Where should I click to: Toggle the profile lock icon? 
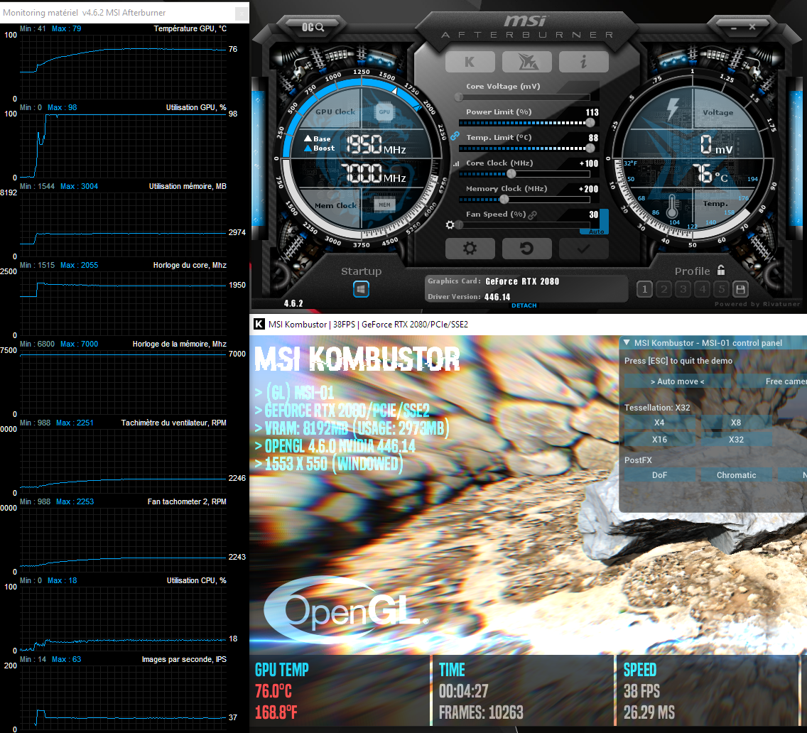pos(721,270)
